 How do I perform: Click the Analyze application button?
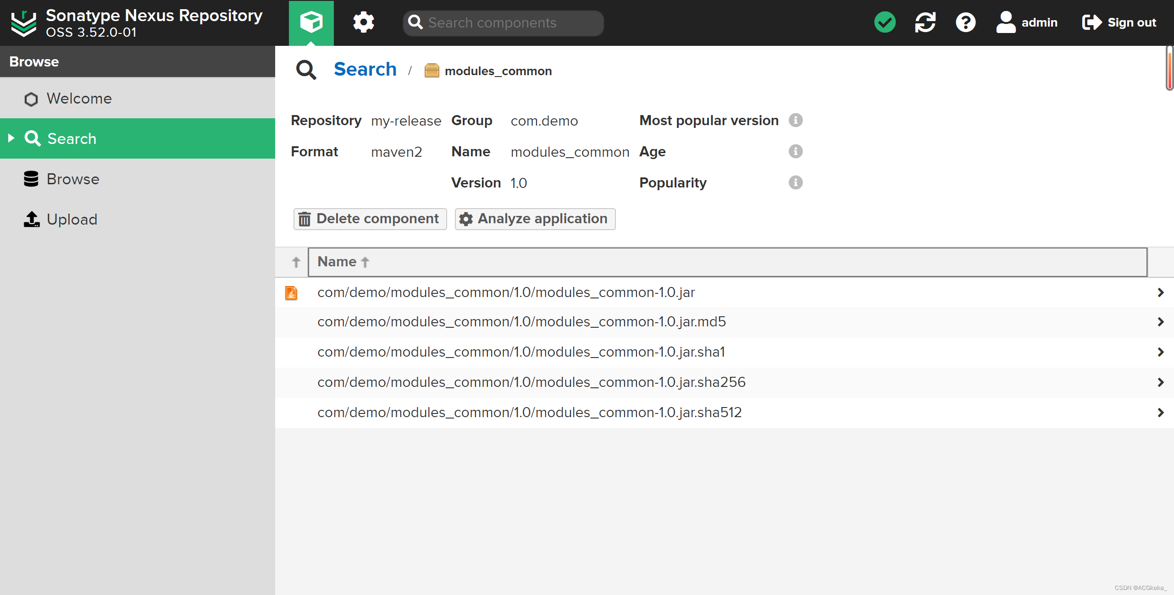[x=535, y=219]
